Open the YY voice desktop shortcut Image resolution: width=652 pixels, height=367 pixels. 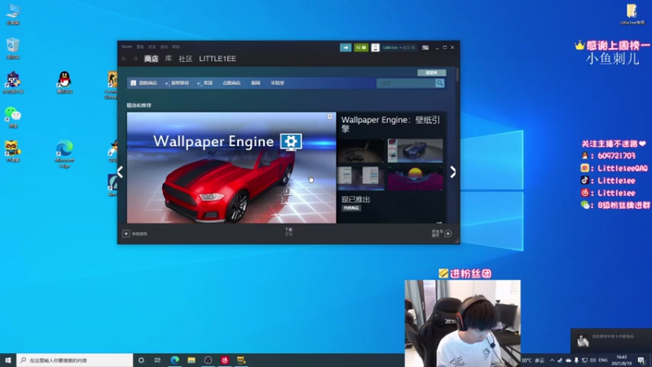(13, 151)
